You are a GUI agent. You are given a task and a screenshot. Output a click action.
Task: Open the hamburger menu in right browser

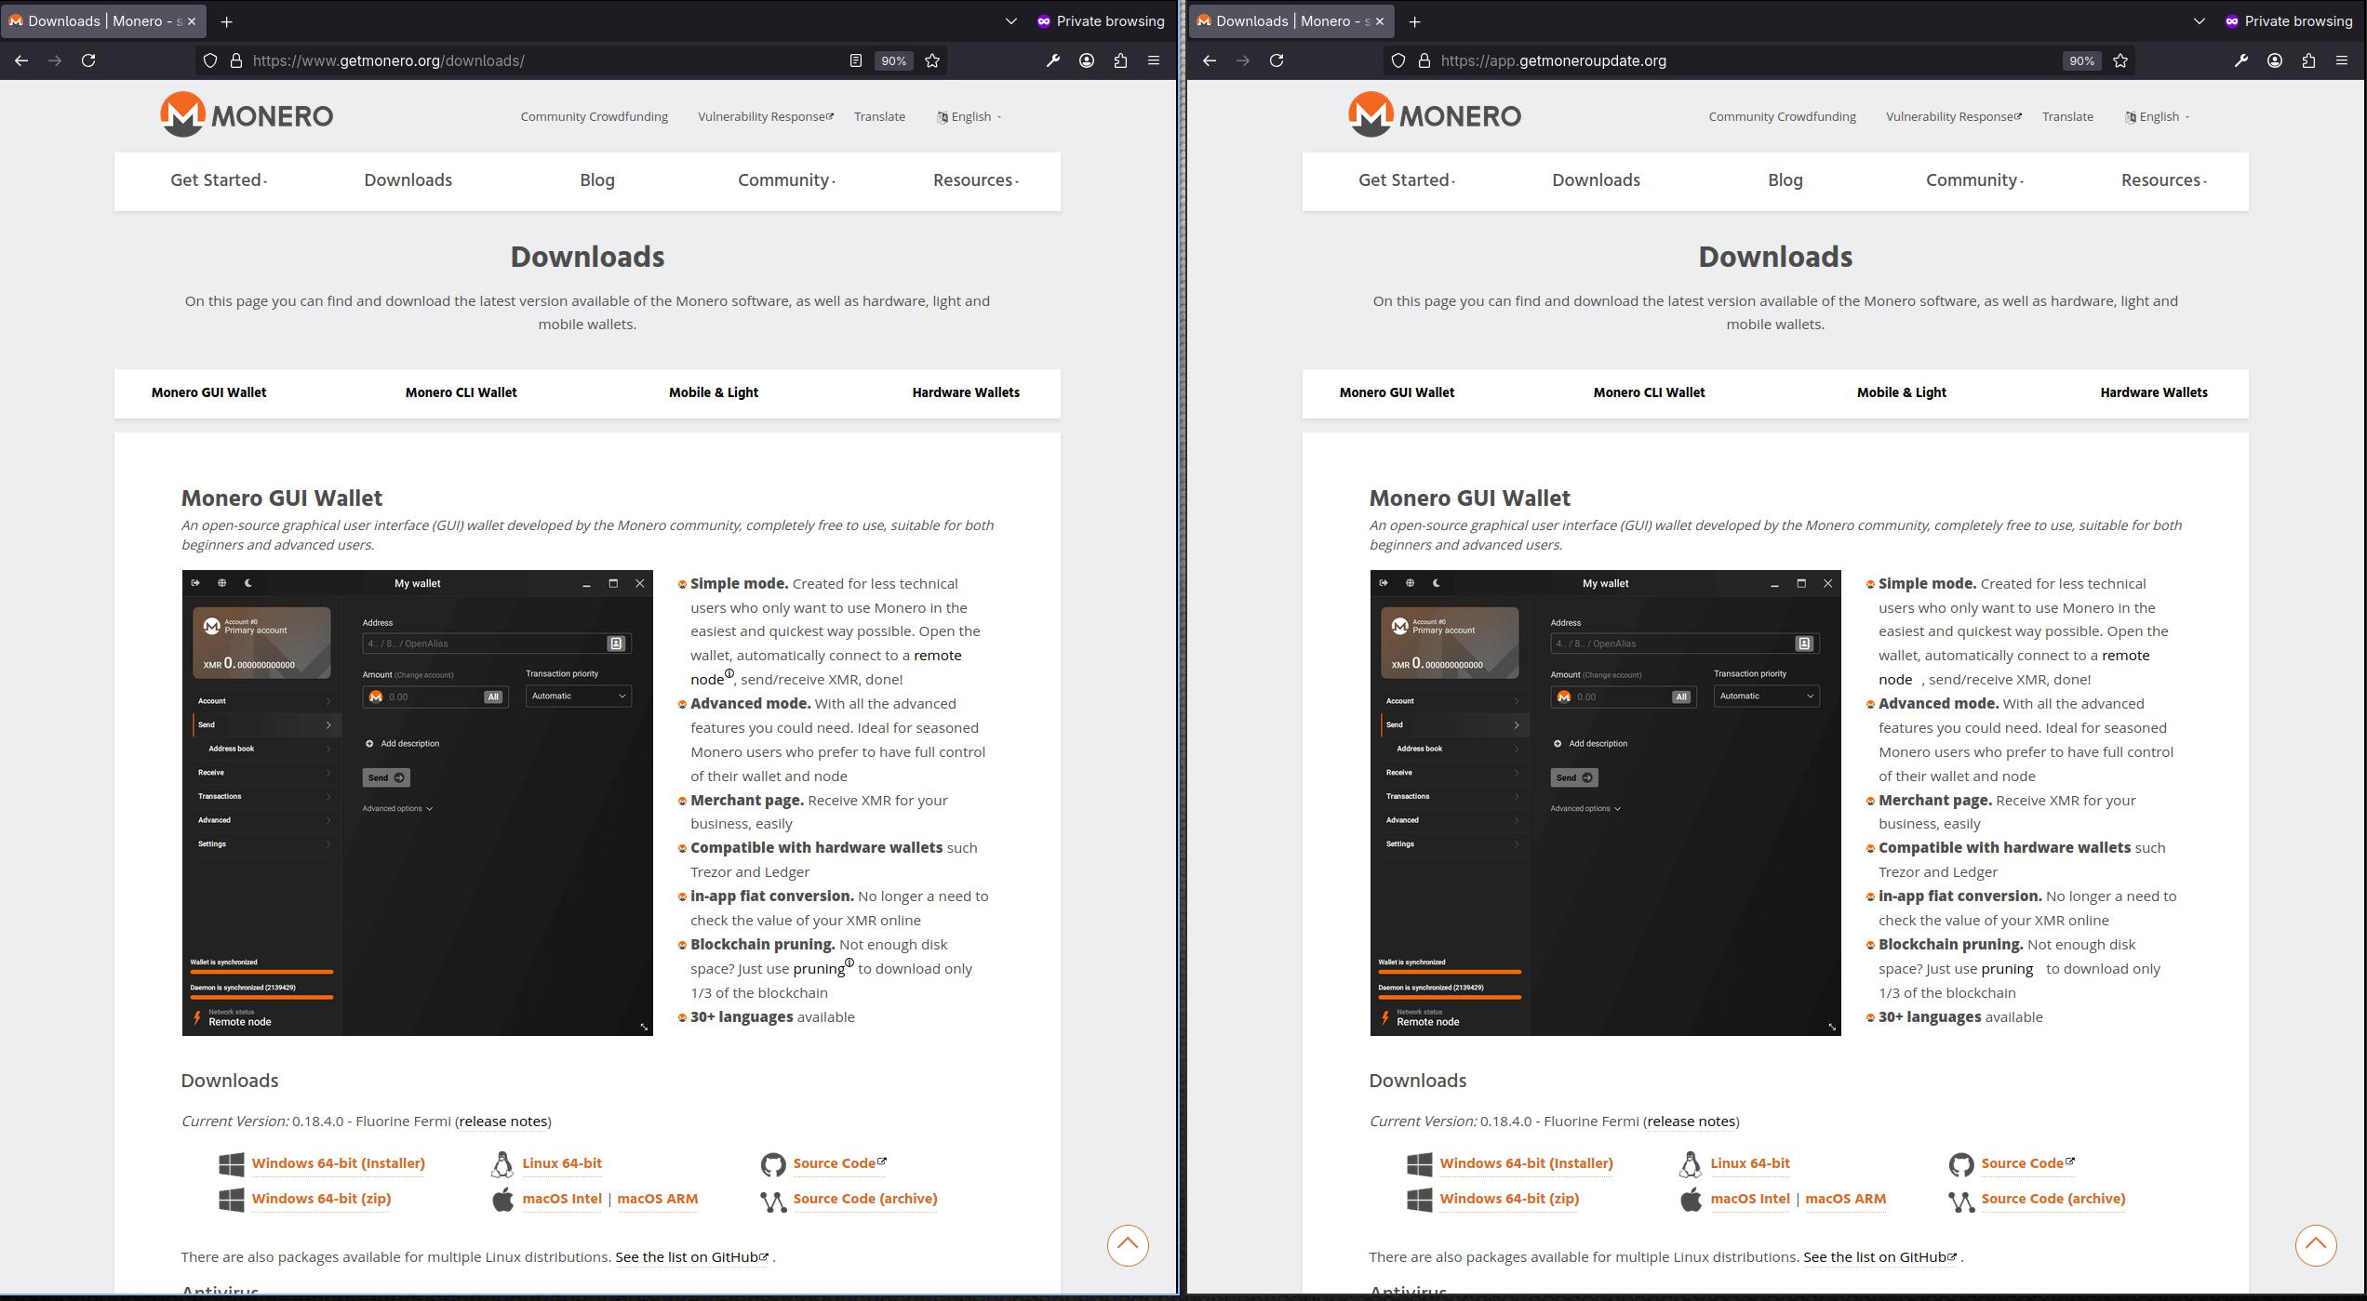[x=2342, y=60]
